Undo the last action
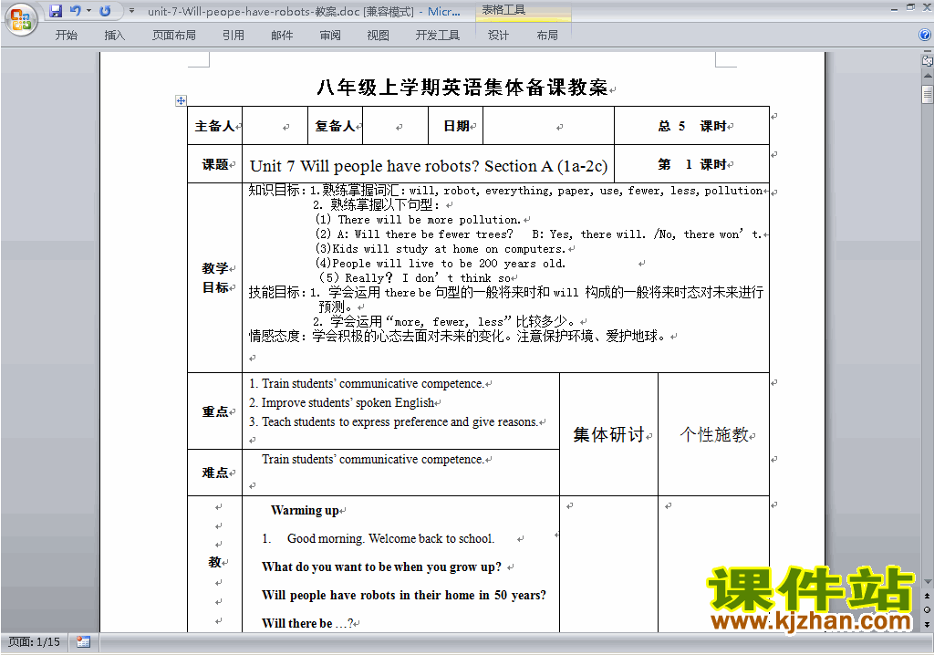The width and height of the screenshot is (934, 655). pyautogui.click(x=75, y=11)
